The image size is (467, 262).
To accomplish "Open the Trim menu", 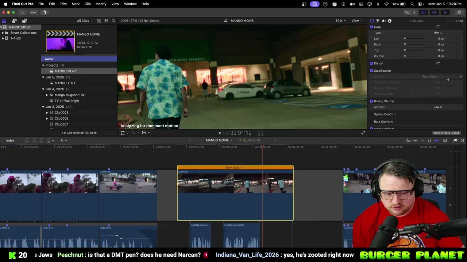I will pos(63,4).
